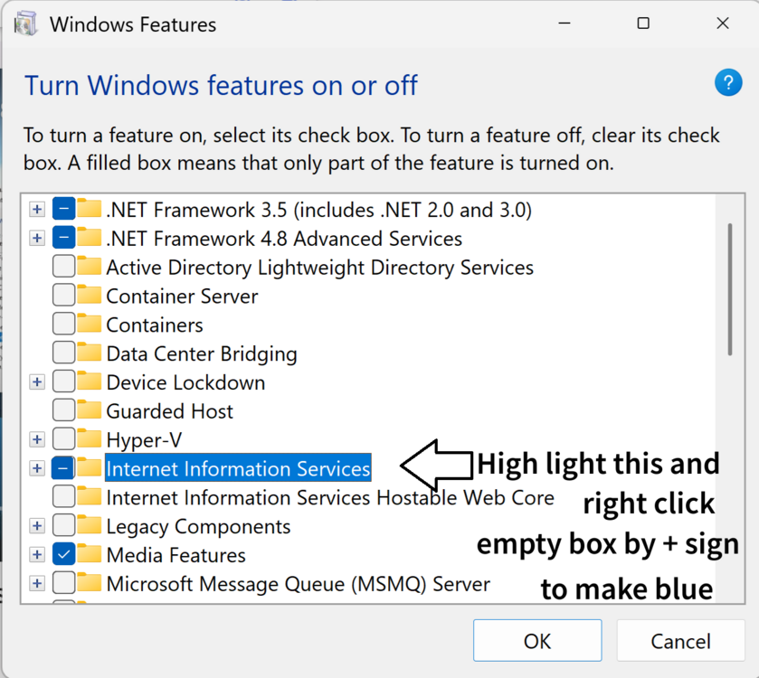
Task: Select Internet Information Services Hostable Web Core
Action: 329,497
